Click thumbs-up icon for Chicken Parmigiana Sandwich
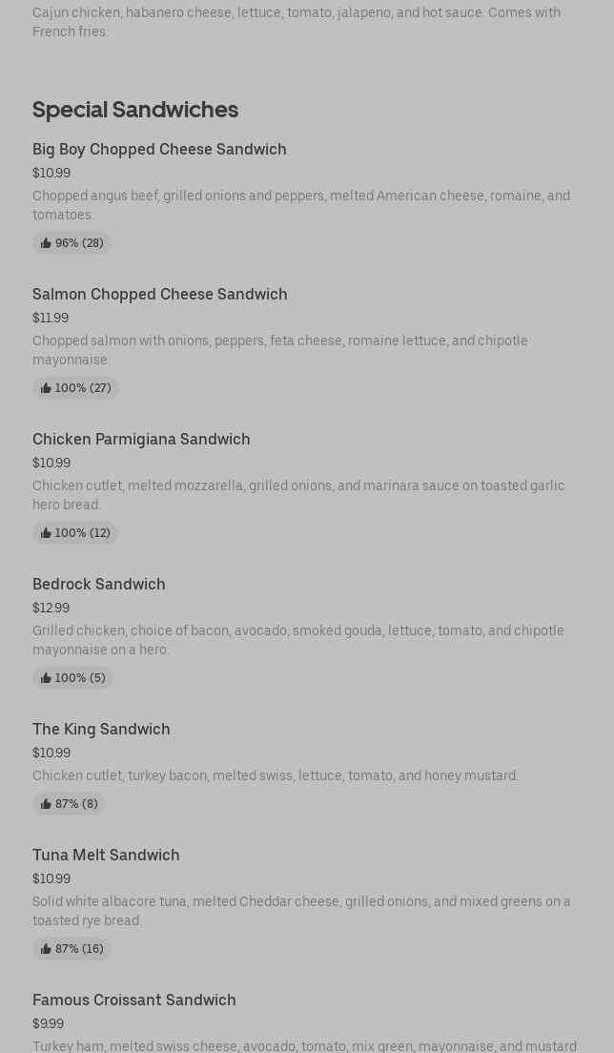Screen dimensions: 614x1053 [46, 533]
